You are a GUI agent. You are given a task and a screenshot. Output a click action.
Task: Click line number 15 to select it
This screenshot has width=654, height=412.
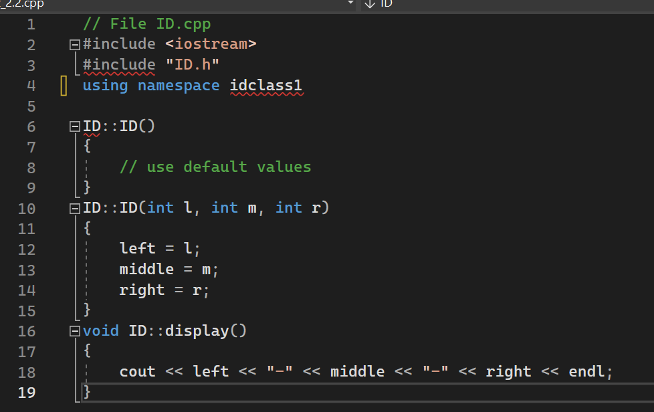coord(27,310)
